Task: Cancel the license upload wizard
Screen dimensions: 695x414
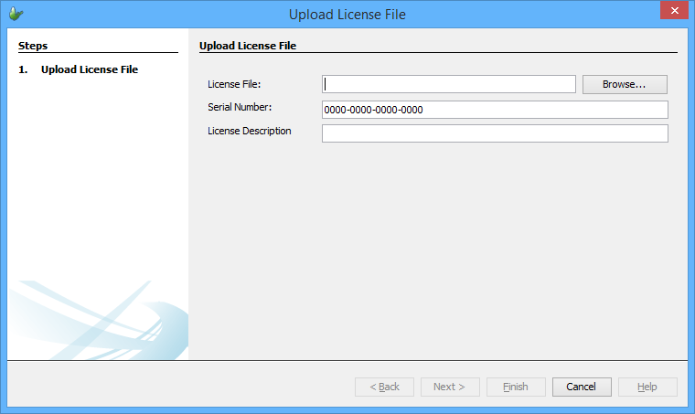Action: 582,387
